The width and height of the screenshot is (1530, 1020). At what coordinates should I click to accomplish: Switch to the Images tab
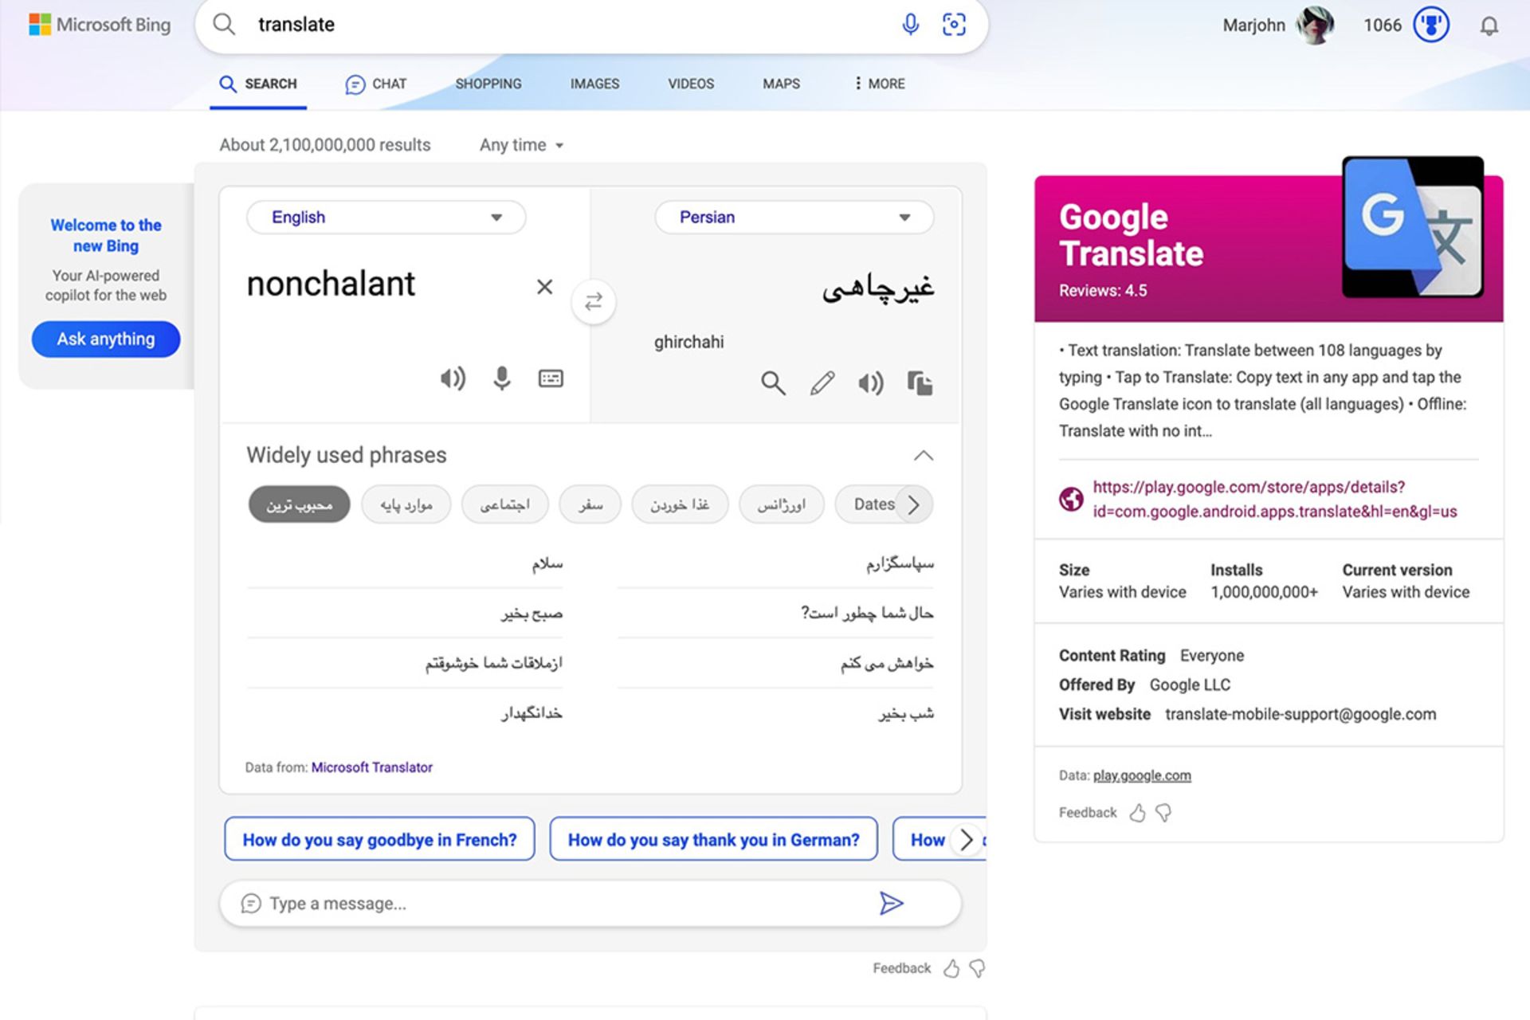click(594, 84)
